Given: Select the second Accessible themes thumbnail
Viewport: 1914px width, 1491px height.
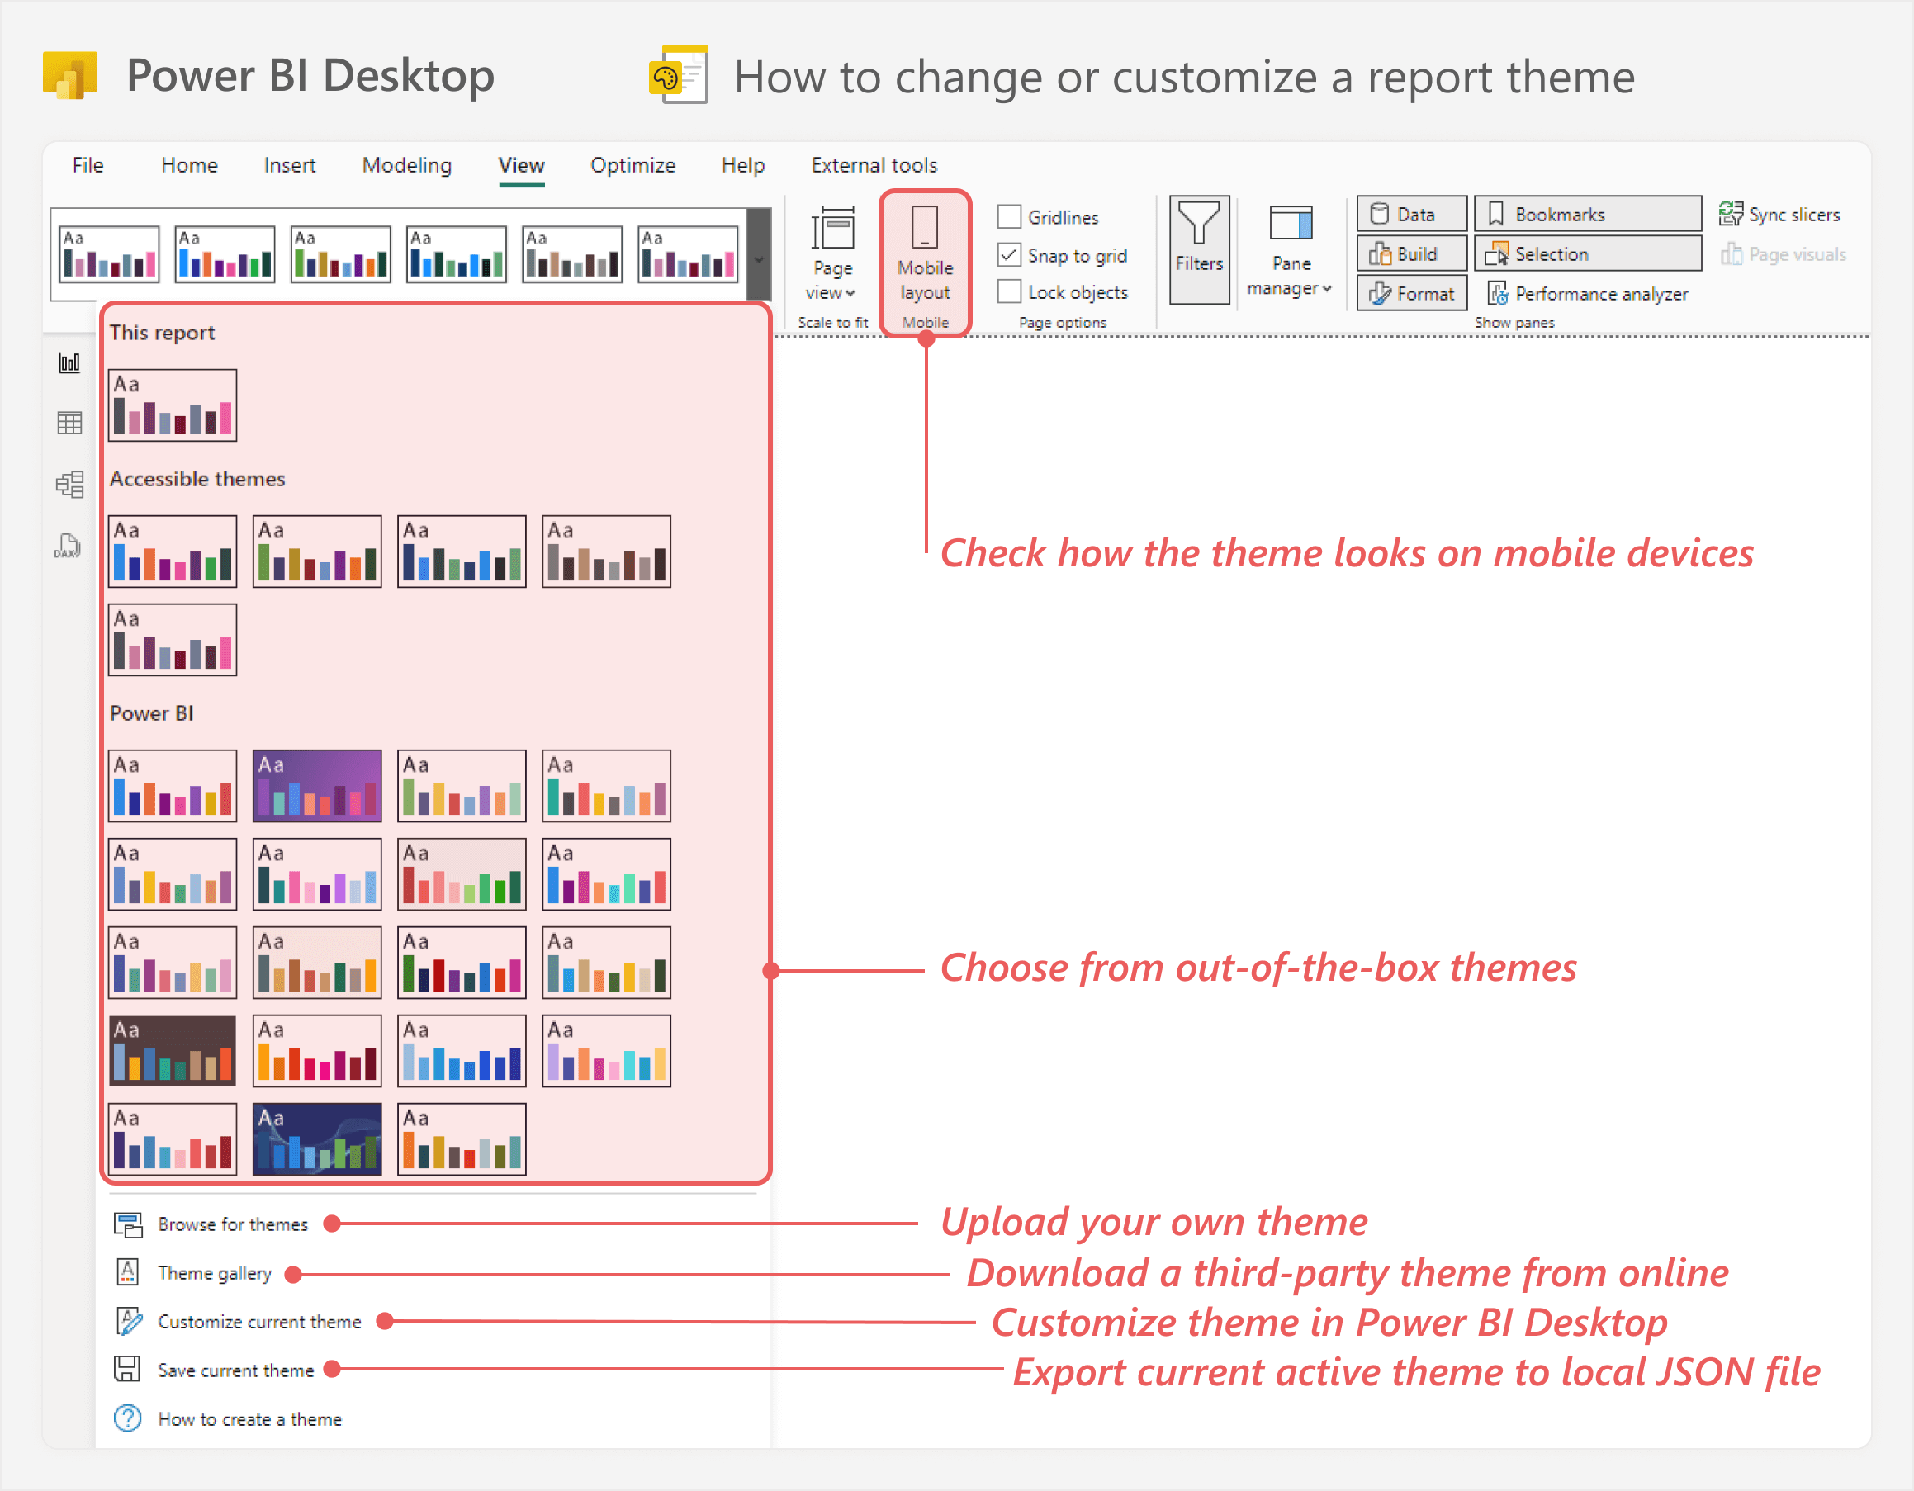Looking at the screenshot, I should tap(317, 551).
